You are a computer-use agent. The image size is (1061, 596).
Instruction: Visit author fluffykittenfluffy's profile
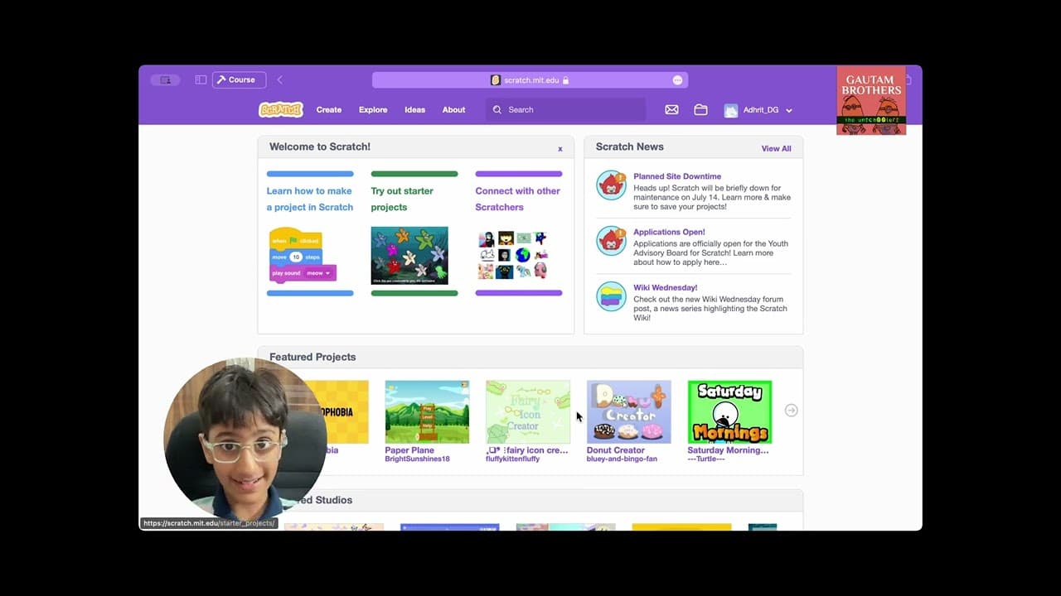[513, 459]
